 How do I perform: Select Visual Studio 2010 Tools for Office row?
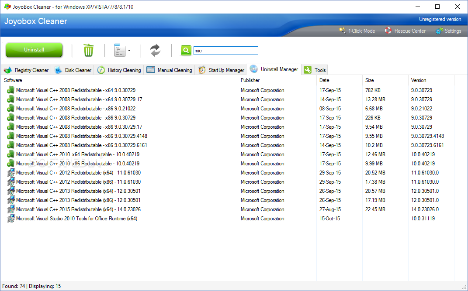pyautogui.click(x=227, y=219)
